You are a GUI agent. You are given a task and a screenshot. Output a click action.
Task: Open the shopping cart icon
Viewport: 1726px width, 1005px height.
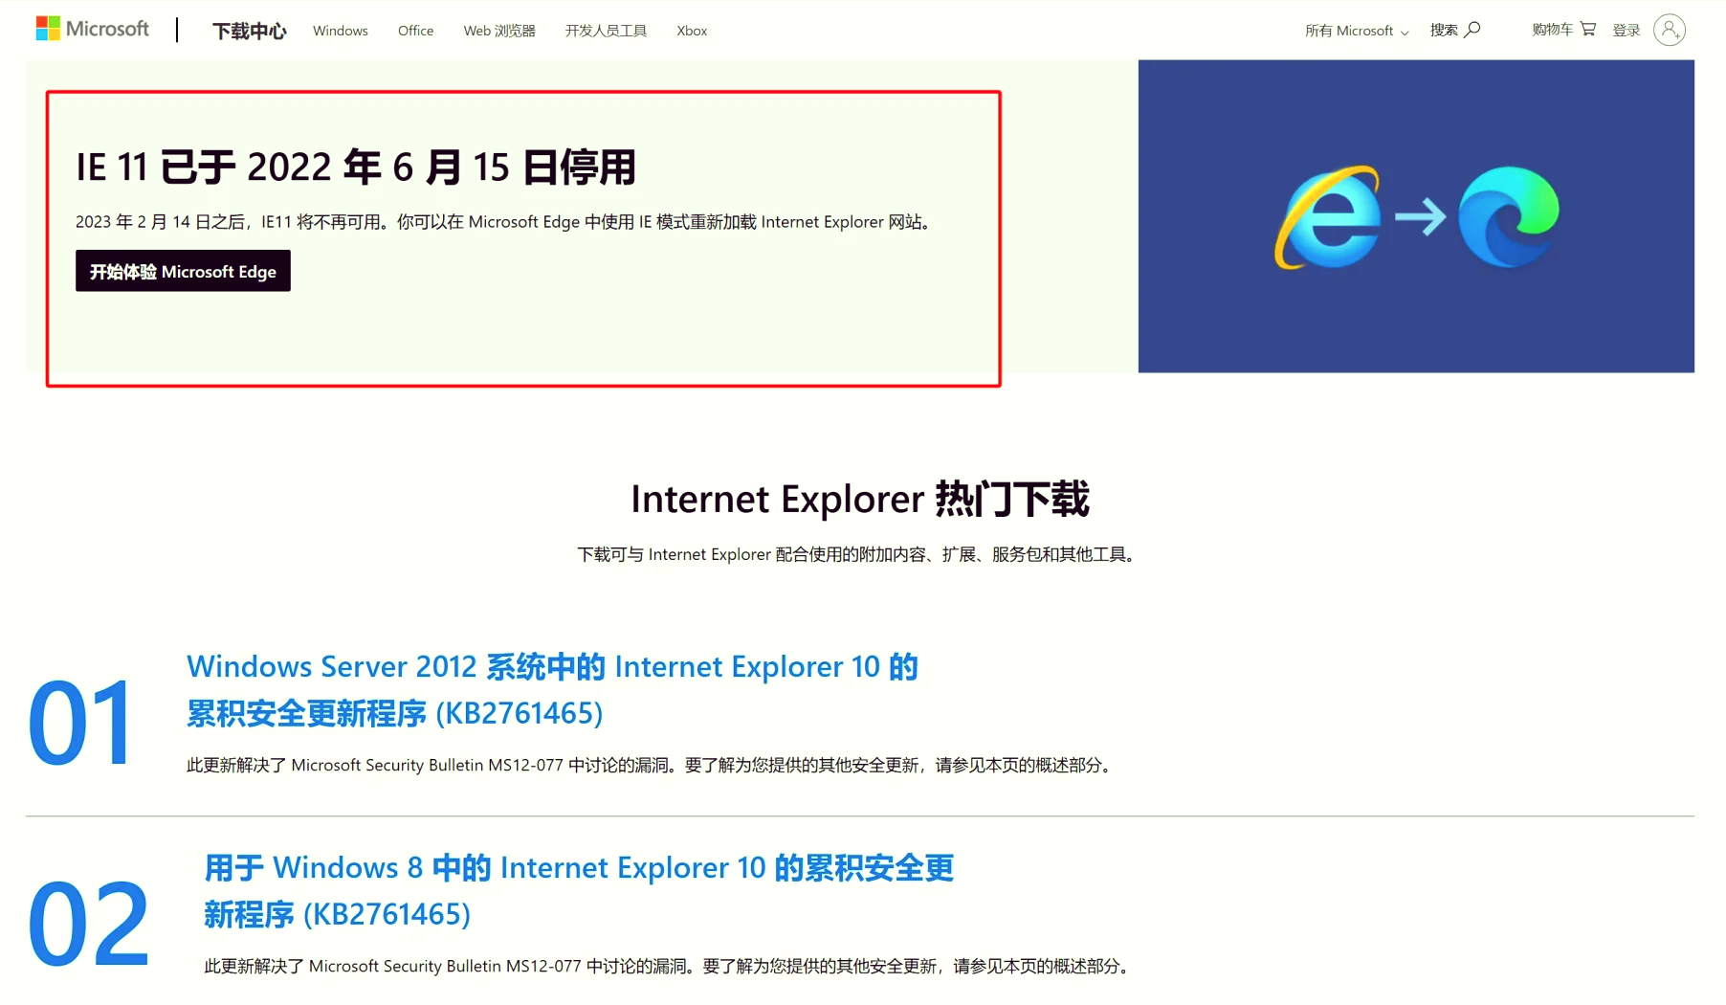(x=1588, y=29)
